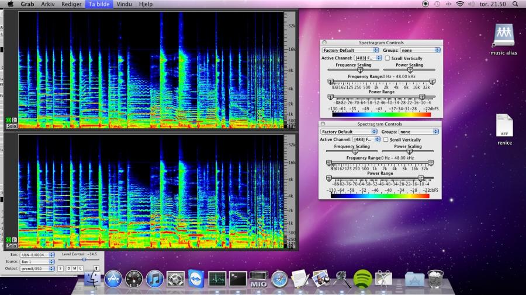
Task: Toggle Solo on the upper spectrogram
Action: (11, 125)
